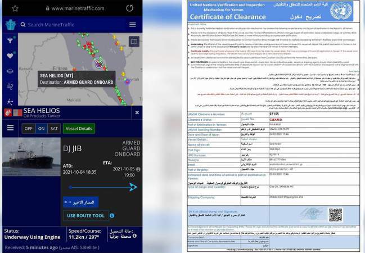365x253 pixels.
Task: Show the past track Arabic button
Action: tap(81, 202)
